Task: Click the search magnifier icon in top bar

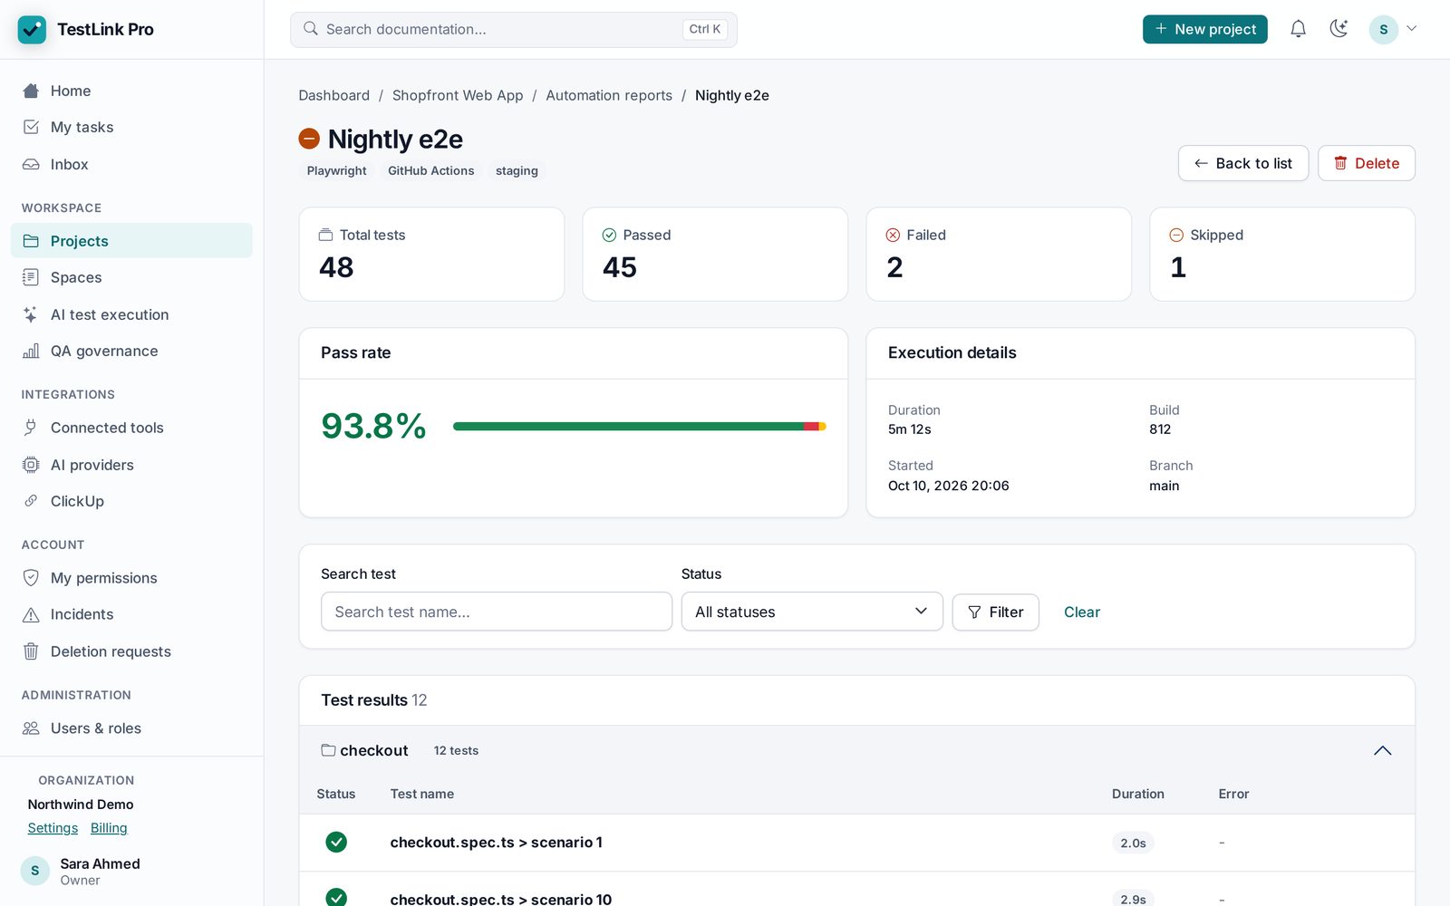Action: point(311,29)
